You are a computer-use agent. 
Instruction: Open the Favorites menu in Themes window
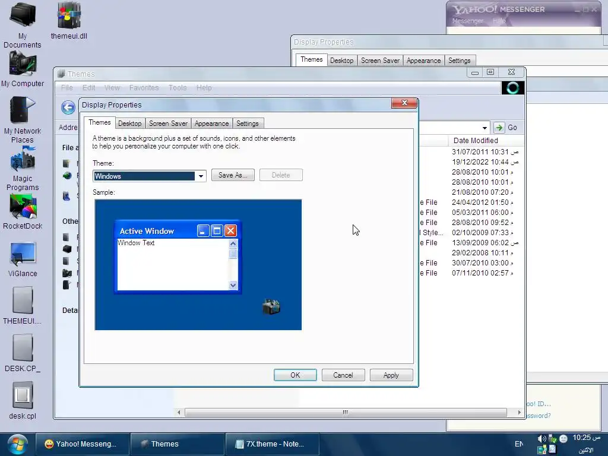tap(144, 88)
